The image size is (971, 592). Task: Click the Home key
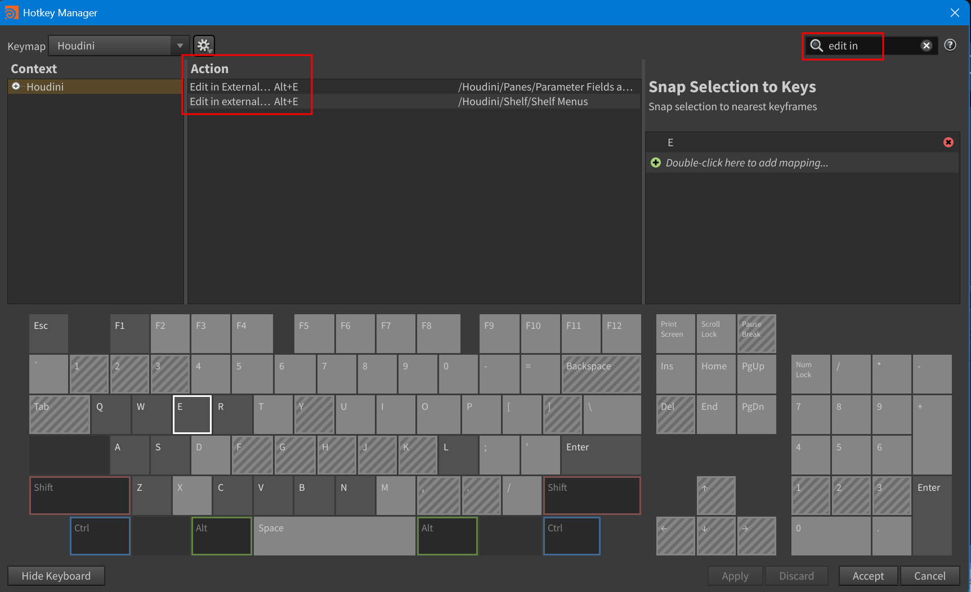716,374
